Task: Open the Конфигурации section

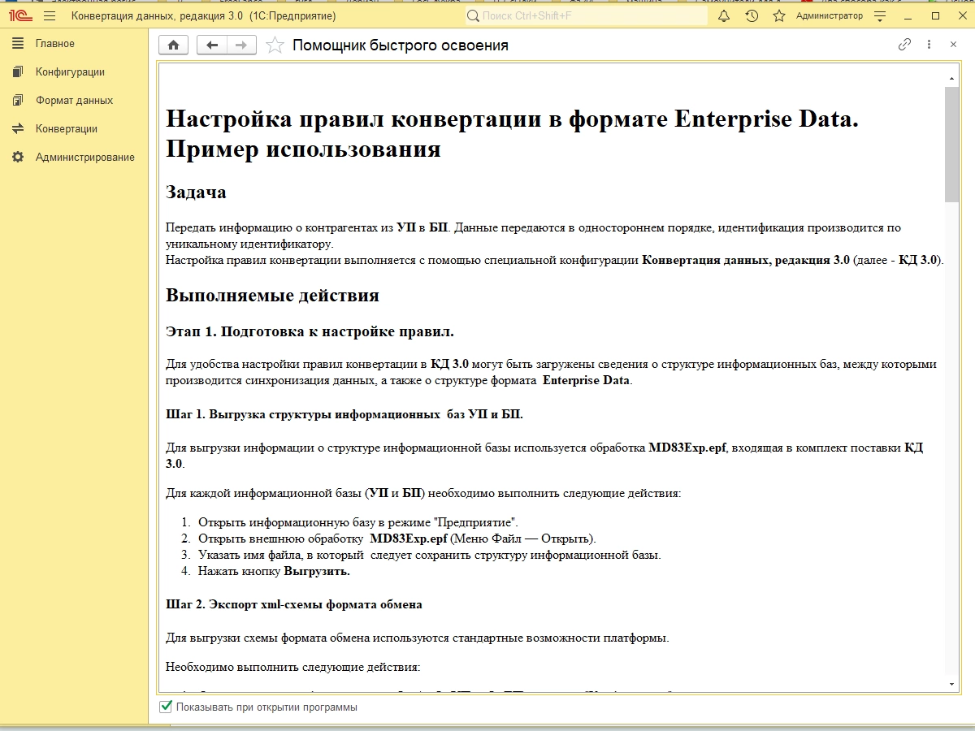Action: click(70, 72)
